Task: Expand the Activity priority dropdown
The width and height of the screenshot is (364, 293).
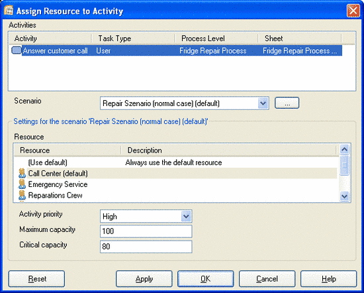Action: 186,217
